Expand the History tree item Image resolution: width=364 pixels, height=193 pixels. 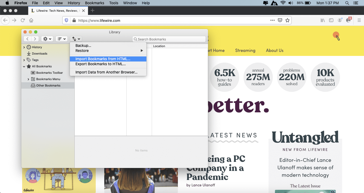pyautogui.click(x=24, y=47)
